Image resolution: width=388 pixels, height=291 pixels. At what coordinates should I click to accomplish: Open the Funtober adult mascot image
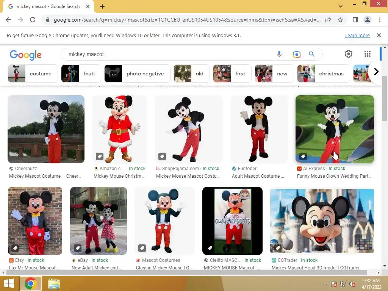pos(259,129)
